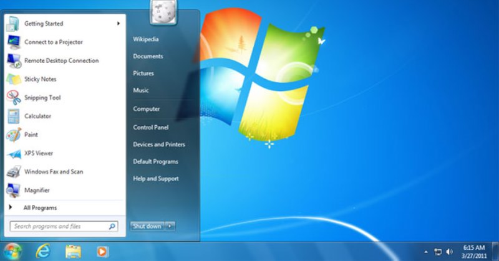
Task: Open Control Panel
Action: [150, 127]
